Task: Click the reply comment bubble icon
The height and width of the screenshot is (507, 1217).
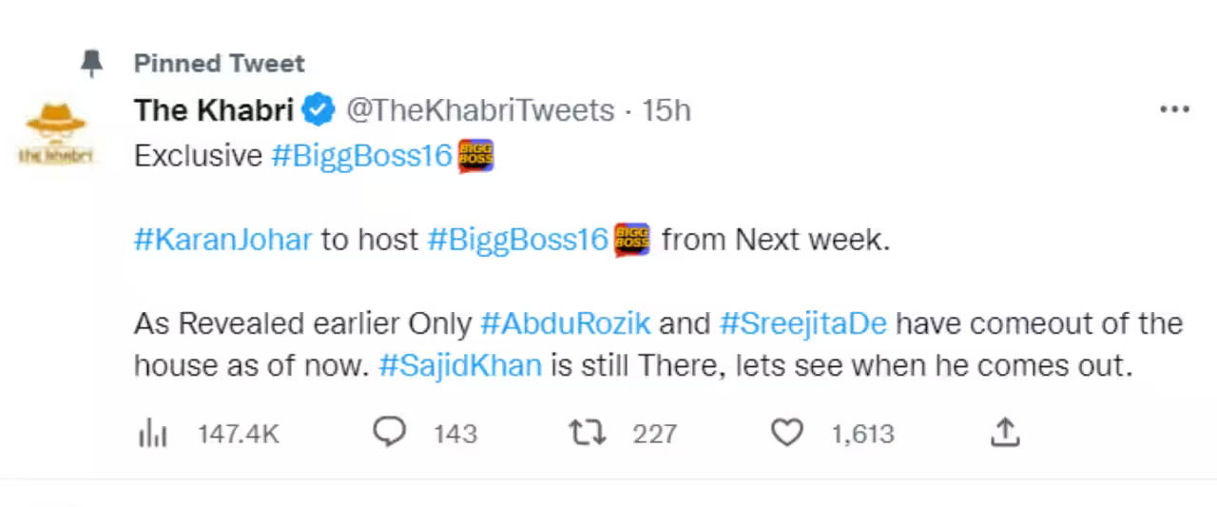Action: [x=389, y=434]
